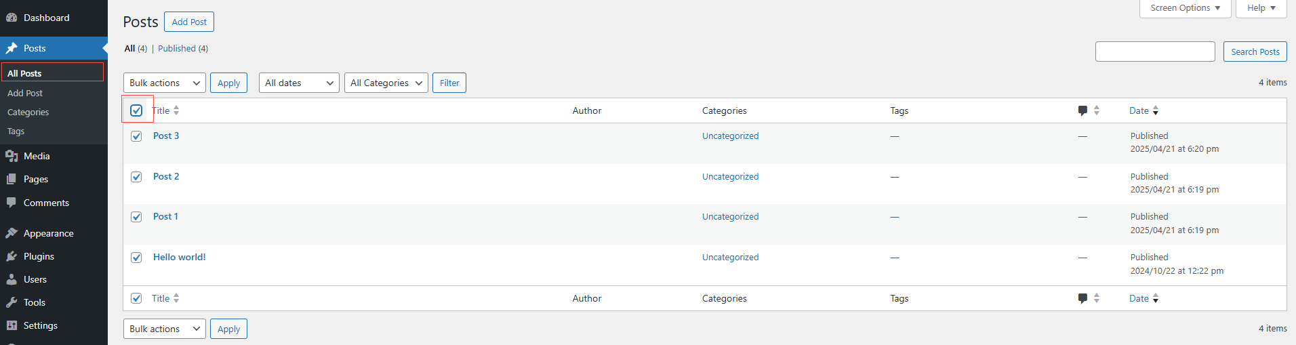Click the Dashboard gauge icon
Image resolution: width=1296 pixels, height=345 pixels.
coord(12,18)
